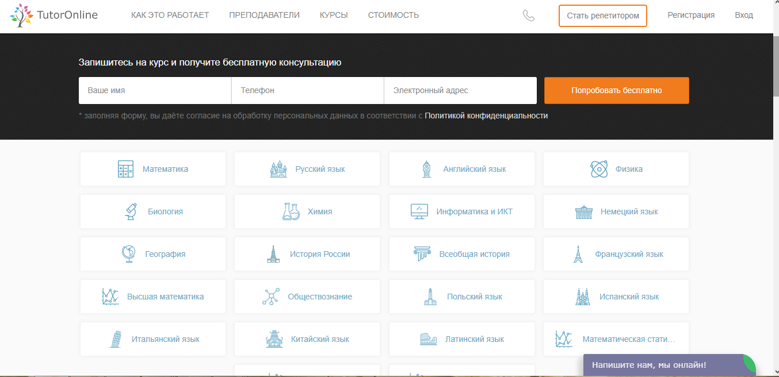
Task: Open the КАК ЭТО РАБОТАЕТ menu item
Action: [170, 16]
